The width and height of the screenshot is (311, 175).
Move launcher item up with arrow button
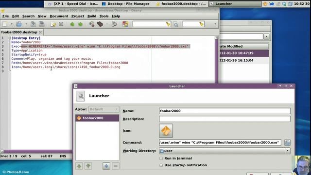79,166
